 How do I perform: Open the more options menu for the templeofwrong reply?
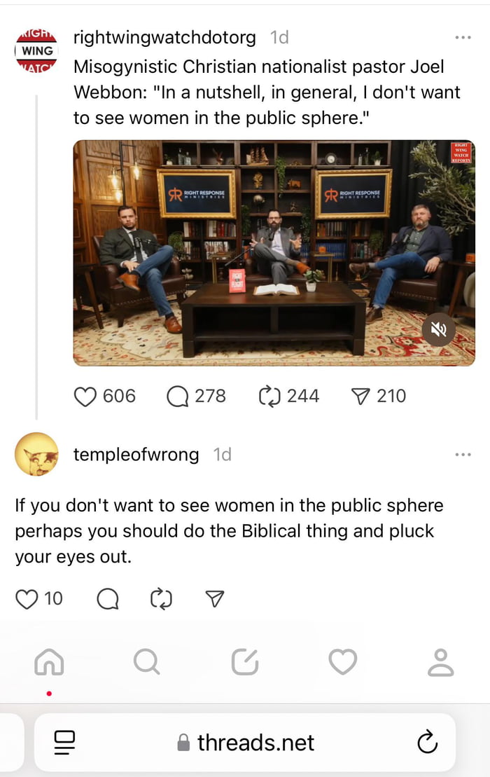click(x=463, y=455)
